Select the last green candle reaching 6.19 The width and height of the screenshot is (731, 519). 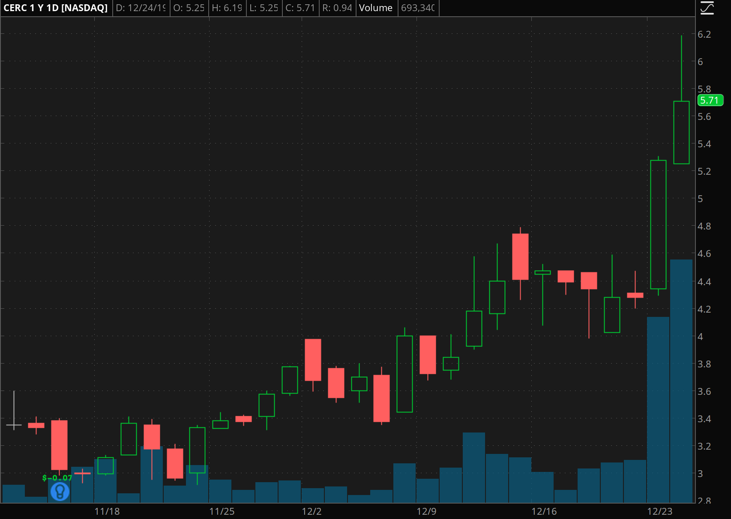coord(681,132)
